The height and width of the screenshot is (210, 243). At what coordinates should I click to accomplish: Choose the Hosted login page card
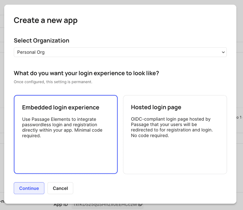coord(175,134)
